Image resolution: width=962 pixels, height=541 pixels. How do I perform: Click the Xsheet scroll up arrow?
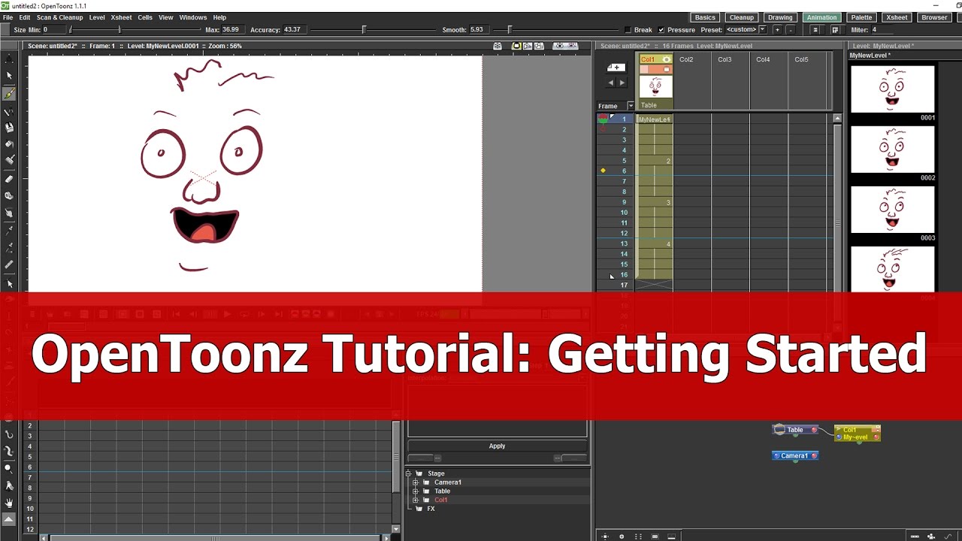pos(837,119)
